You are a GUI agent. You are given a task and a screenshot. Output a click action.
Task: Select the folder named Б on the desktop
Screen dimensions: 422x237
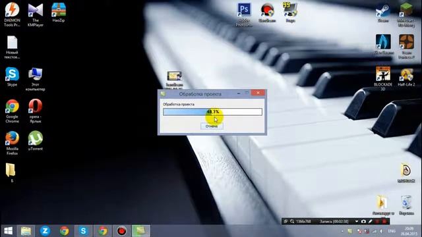[x=11, y=172]
